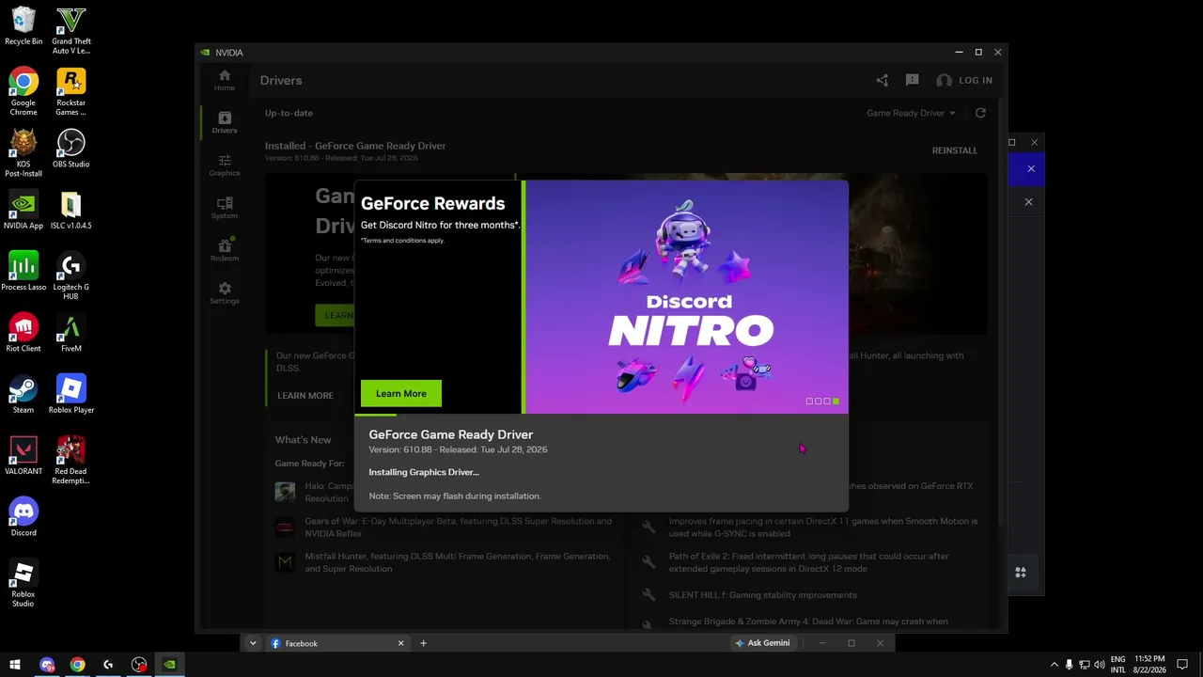Click the Drivers page heading
The width and height of the screenshot is (1203, 677).
coord(281,81)
